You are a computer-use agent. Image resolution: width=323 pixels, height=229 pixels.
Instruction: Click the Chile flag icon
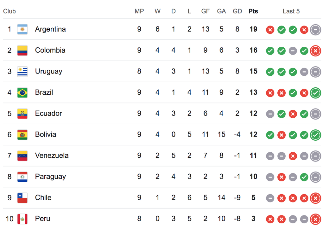[22, 198]
